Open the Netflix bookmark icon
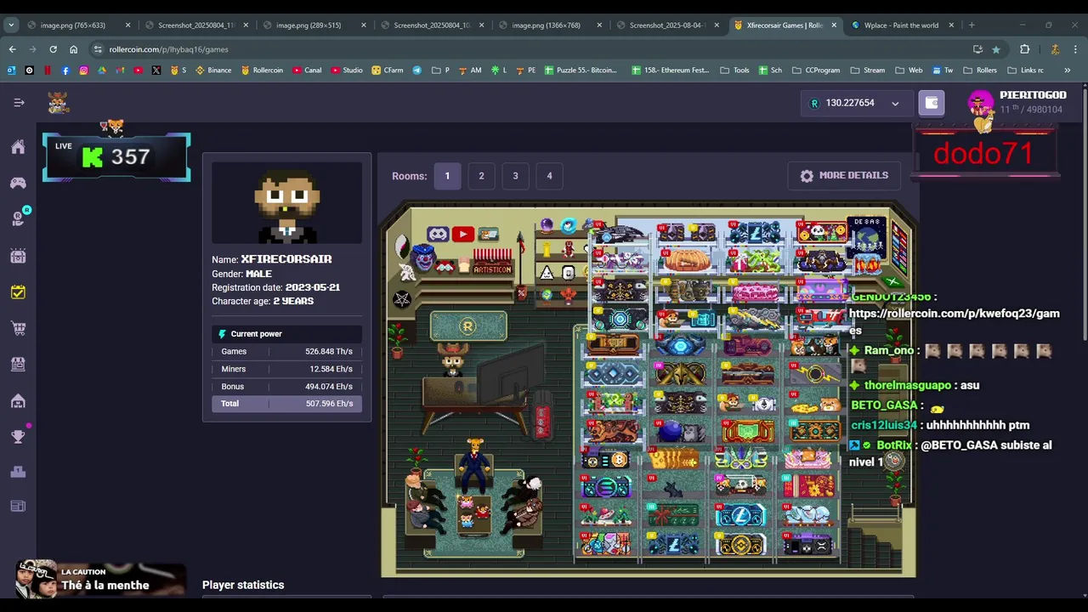This screenshot has width=1088, height=612. coord(48,70)
